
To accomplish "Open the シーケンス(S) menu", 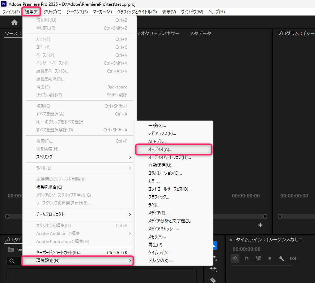I will tap(77, 12).
